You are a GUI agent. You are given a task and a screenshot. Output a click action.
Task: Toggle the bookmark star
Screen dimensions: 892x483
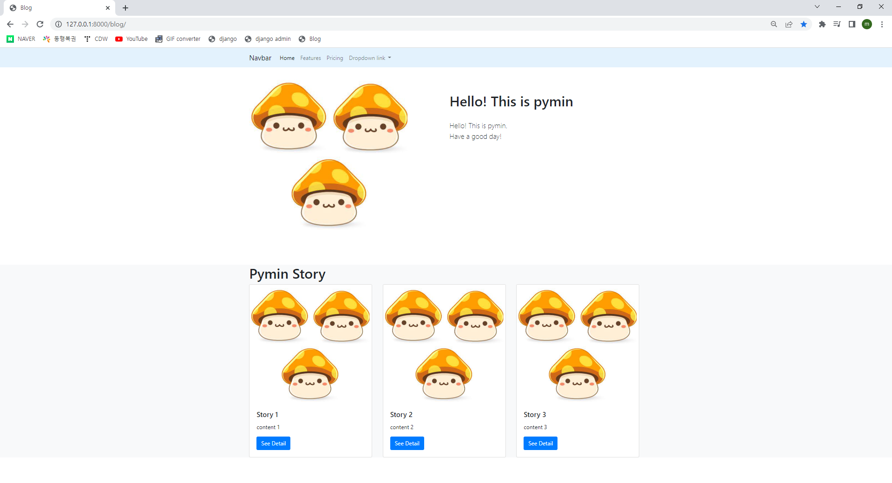(804, 24)
